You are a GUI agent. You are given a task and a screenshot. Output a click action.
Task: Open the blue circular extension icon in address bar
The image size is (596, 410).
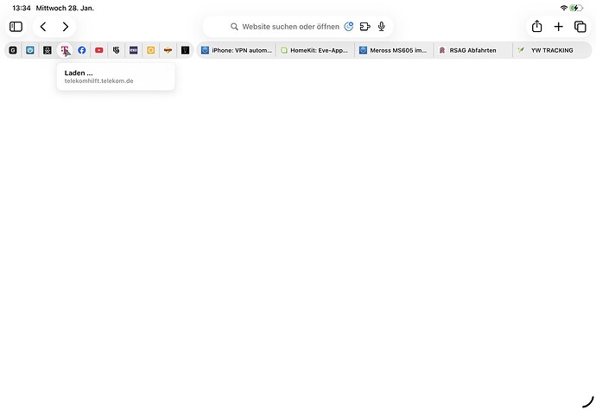(349, 27)
